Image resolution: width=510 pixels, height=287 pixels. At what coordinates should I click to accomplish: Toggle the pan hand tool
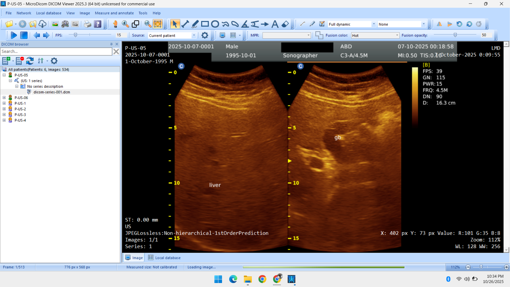115,24
